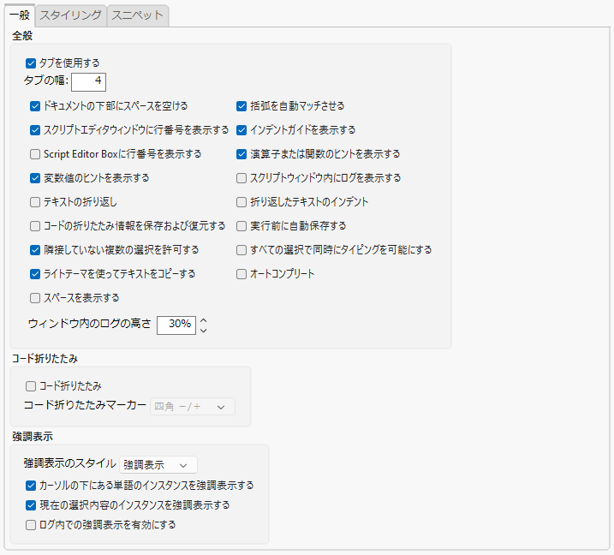Image resolution: width=614 pixels, height=555 pixels.
Task: Toggle 演算子または関数のヒントを表示する checkbox
Action: (241, 154)
